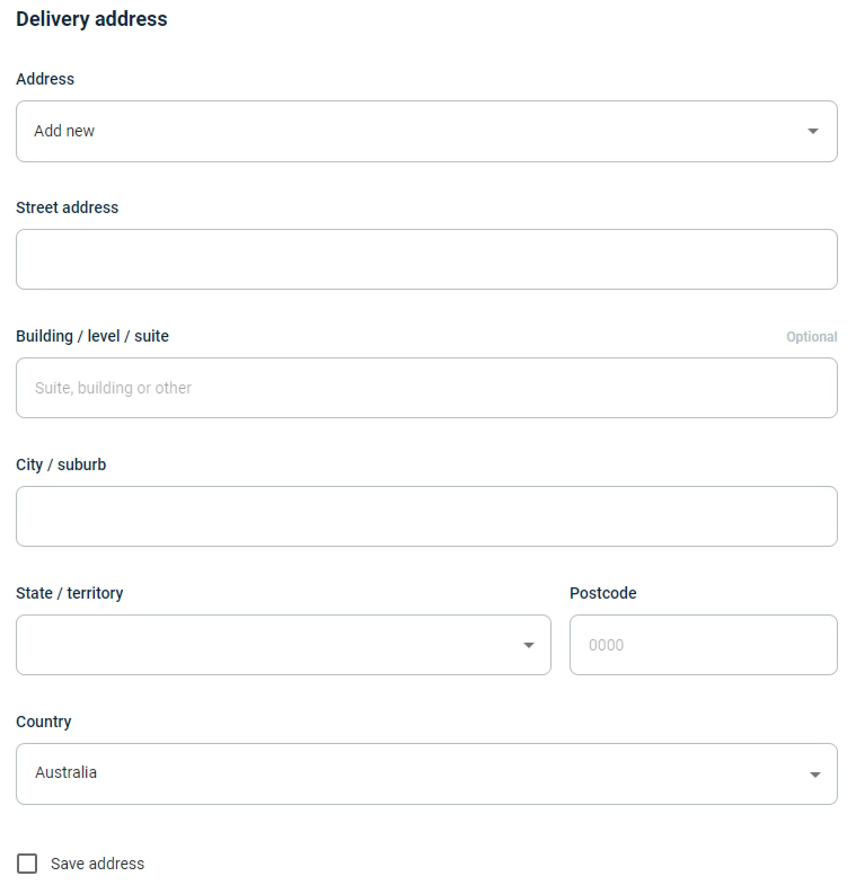The image size is (856, 885).
Task: Click the Country dropdown caret arrow
Action: (814, 775)
